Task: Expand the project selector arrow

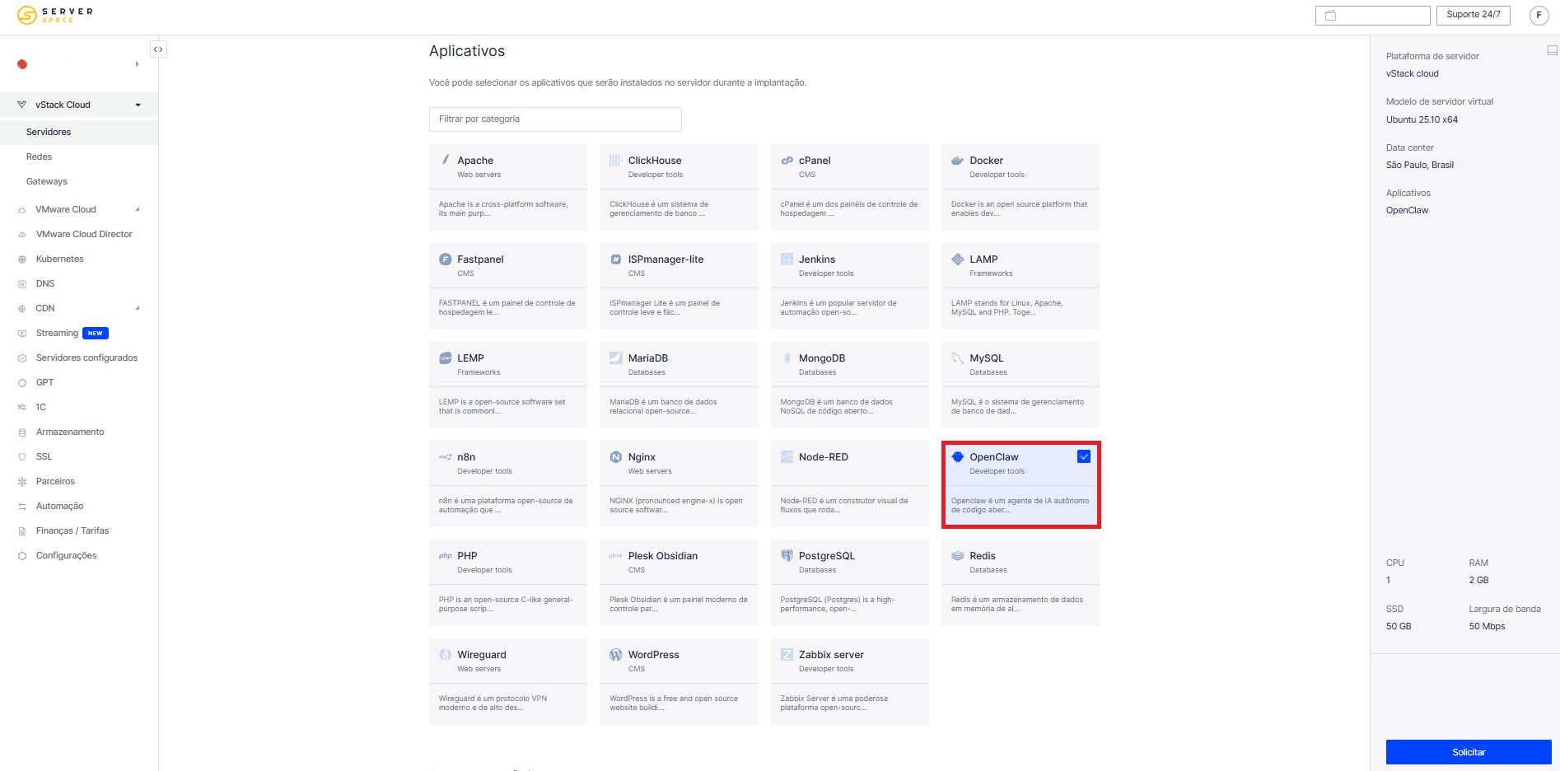Action: [137, 64]
